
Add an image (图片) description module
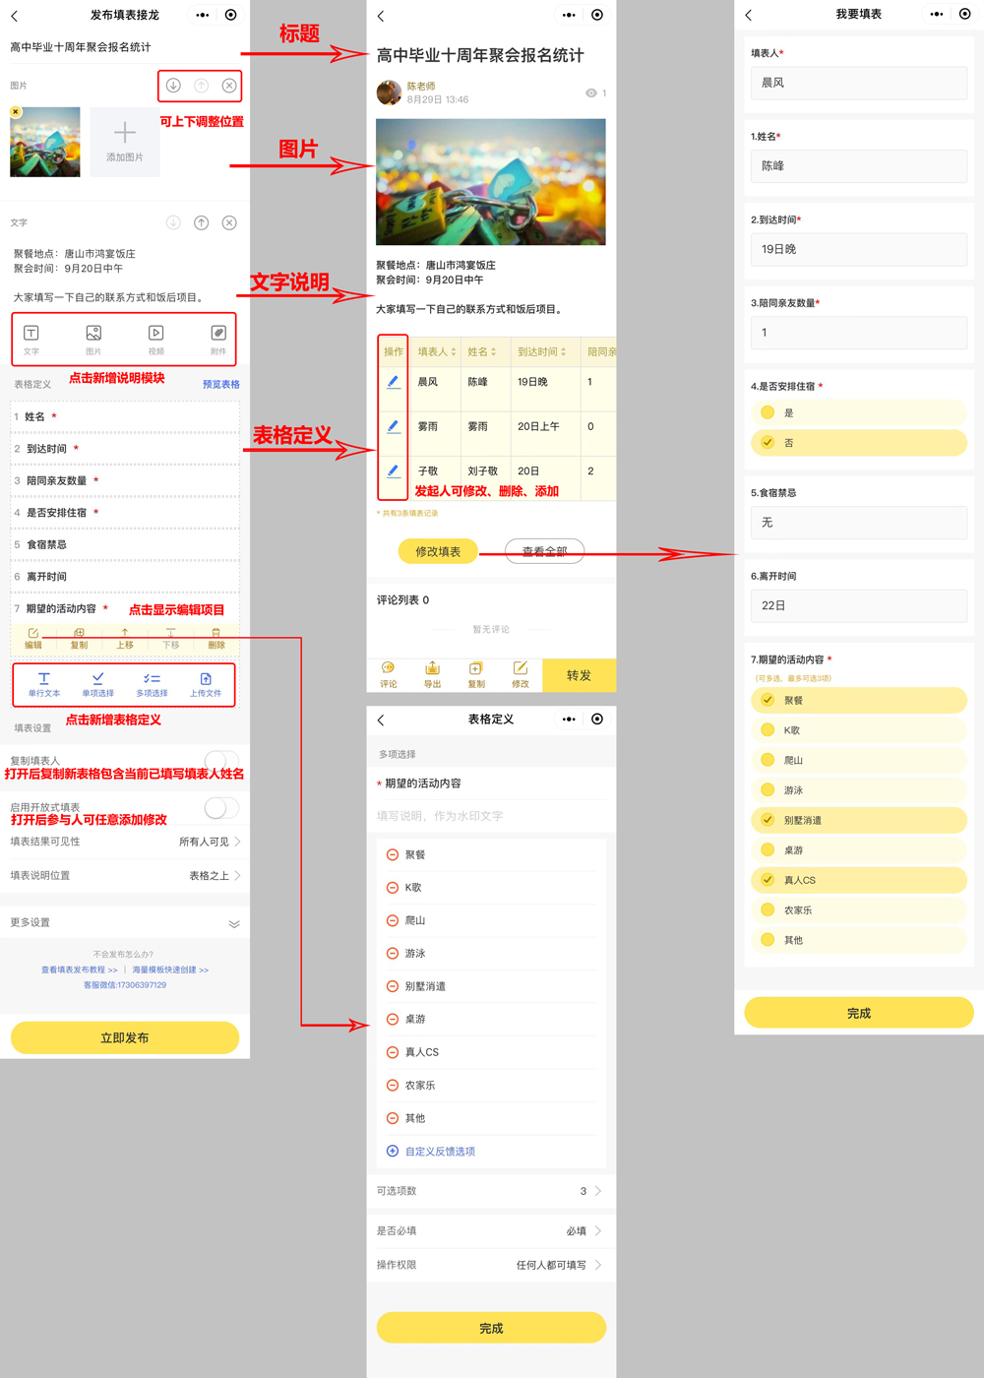(x=93, y=340)
